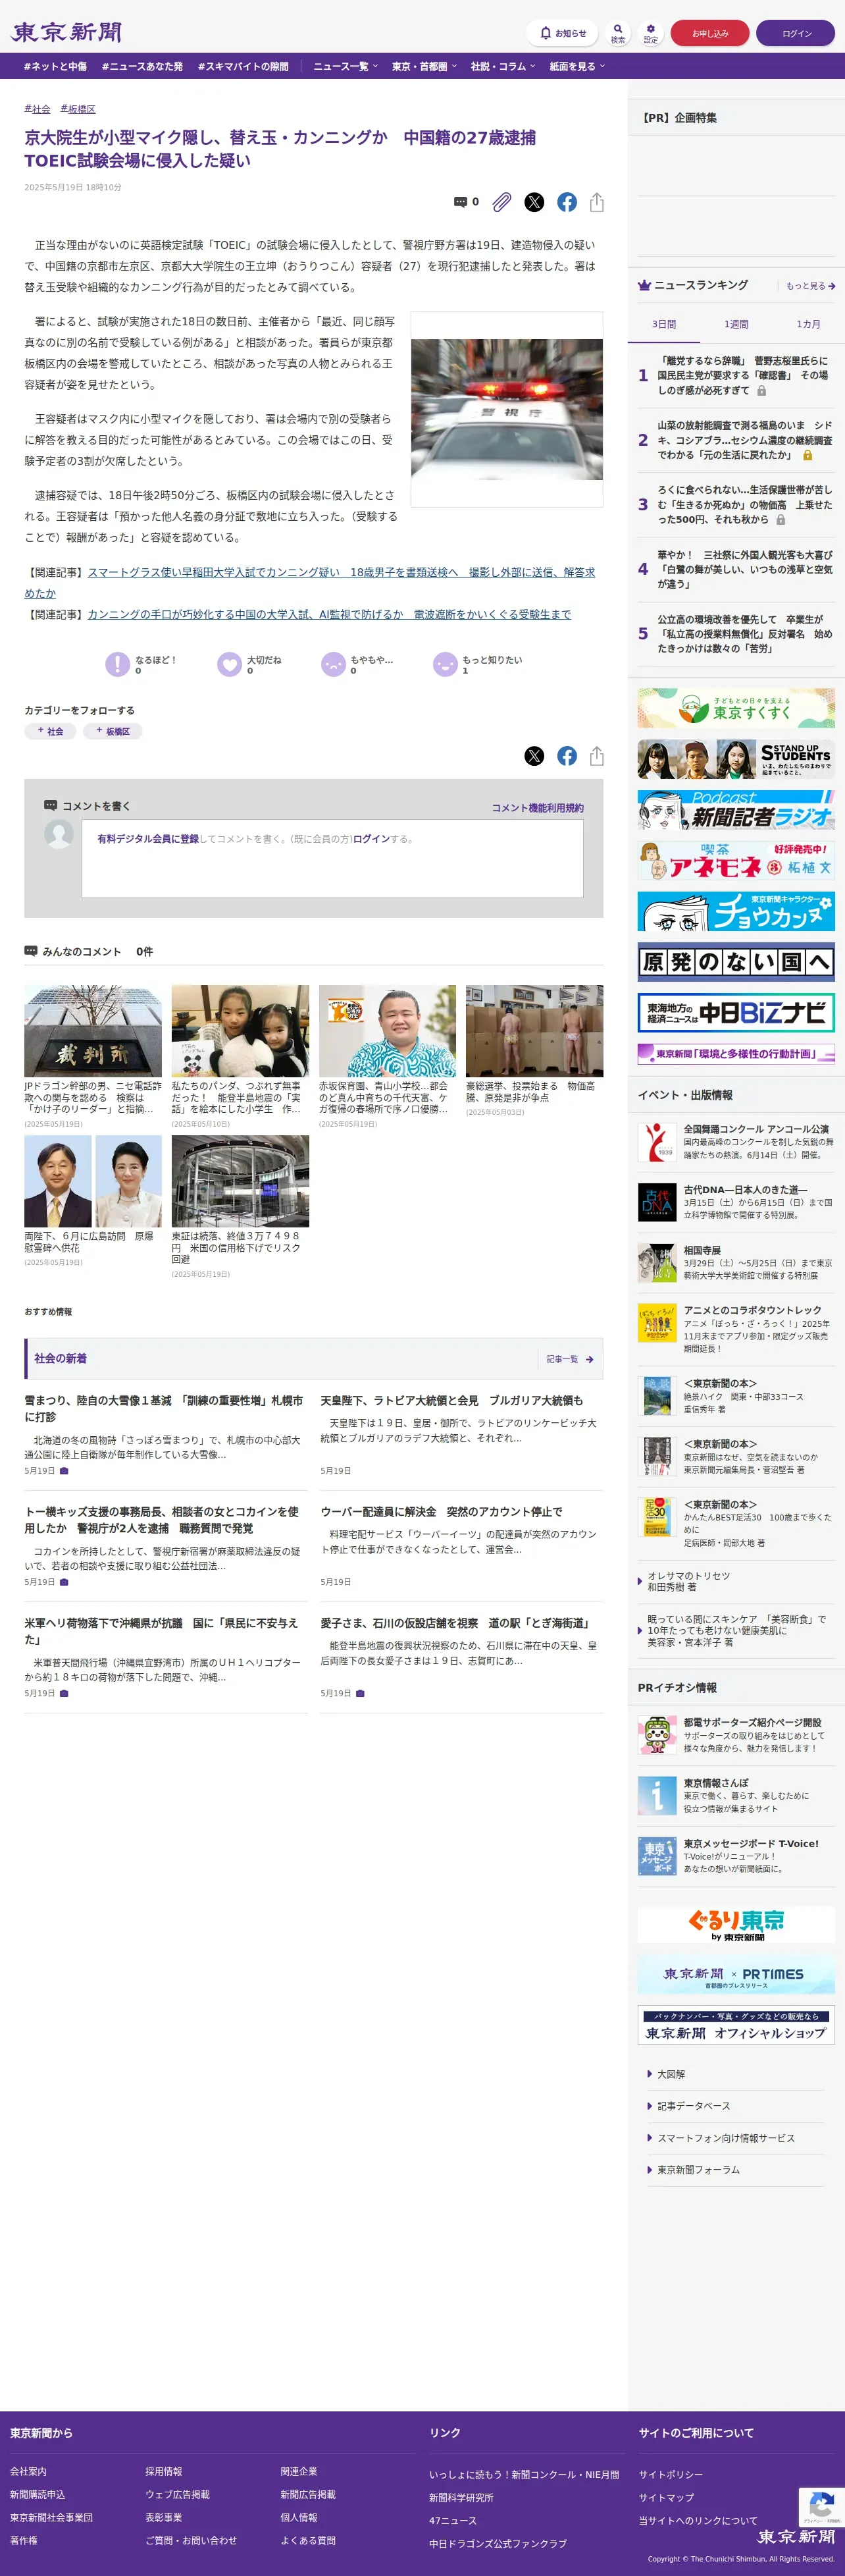Screen dimensions: 845x2576
Task: Click the #板橋区 tag above the headline
Action: coord(78,109)
